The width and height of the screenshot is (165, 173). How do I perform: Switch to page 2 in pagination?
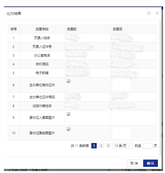pyautogui.click(x=101, y=146)
